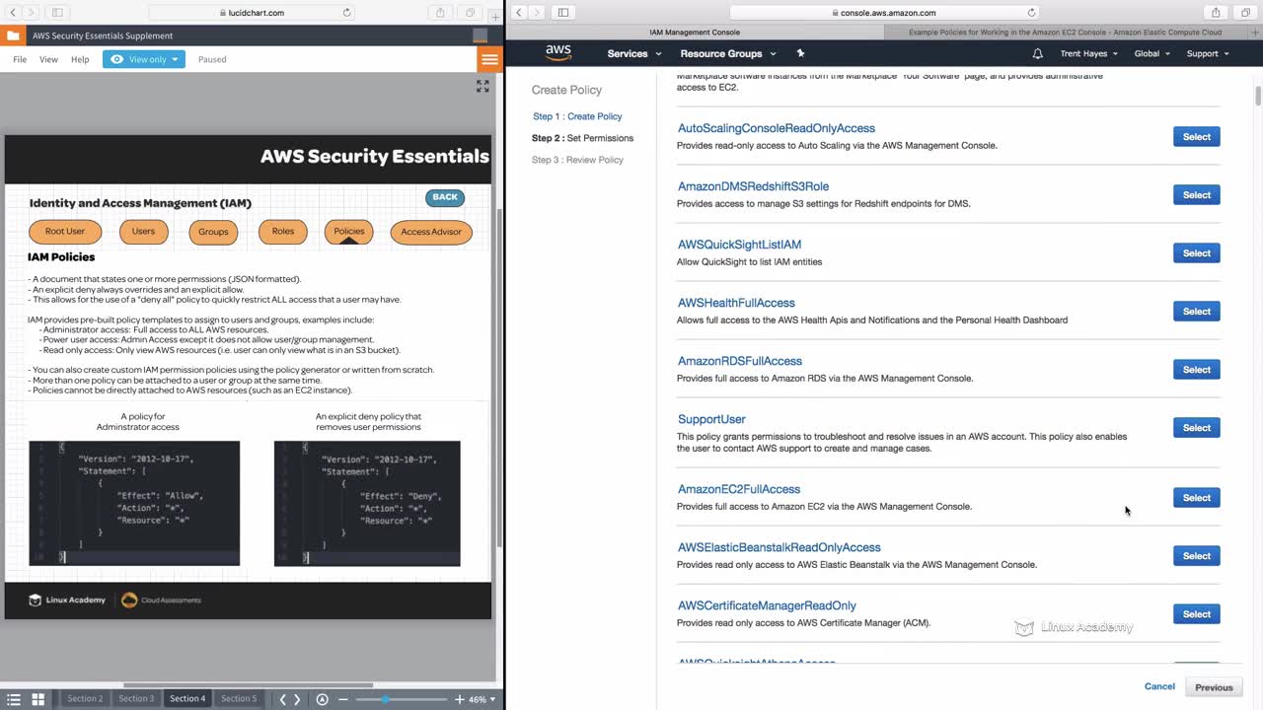Screen dimensions: 1263x710
Task: Go to Step 1 : Create Policy
Action: pyautogui.click(x=577, y=116)
